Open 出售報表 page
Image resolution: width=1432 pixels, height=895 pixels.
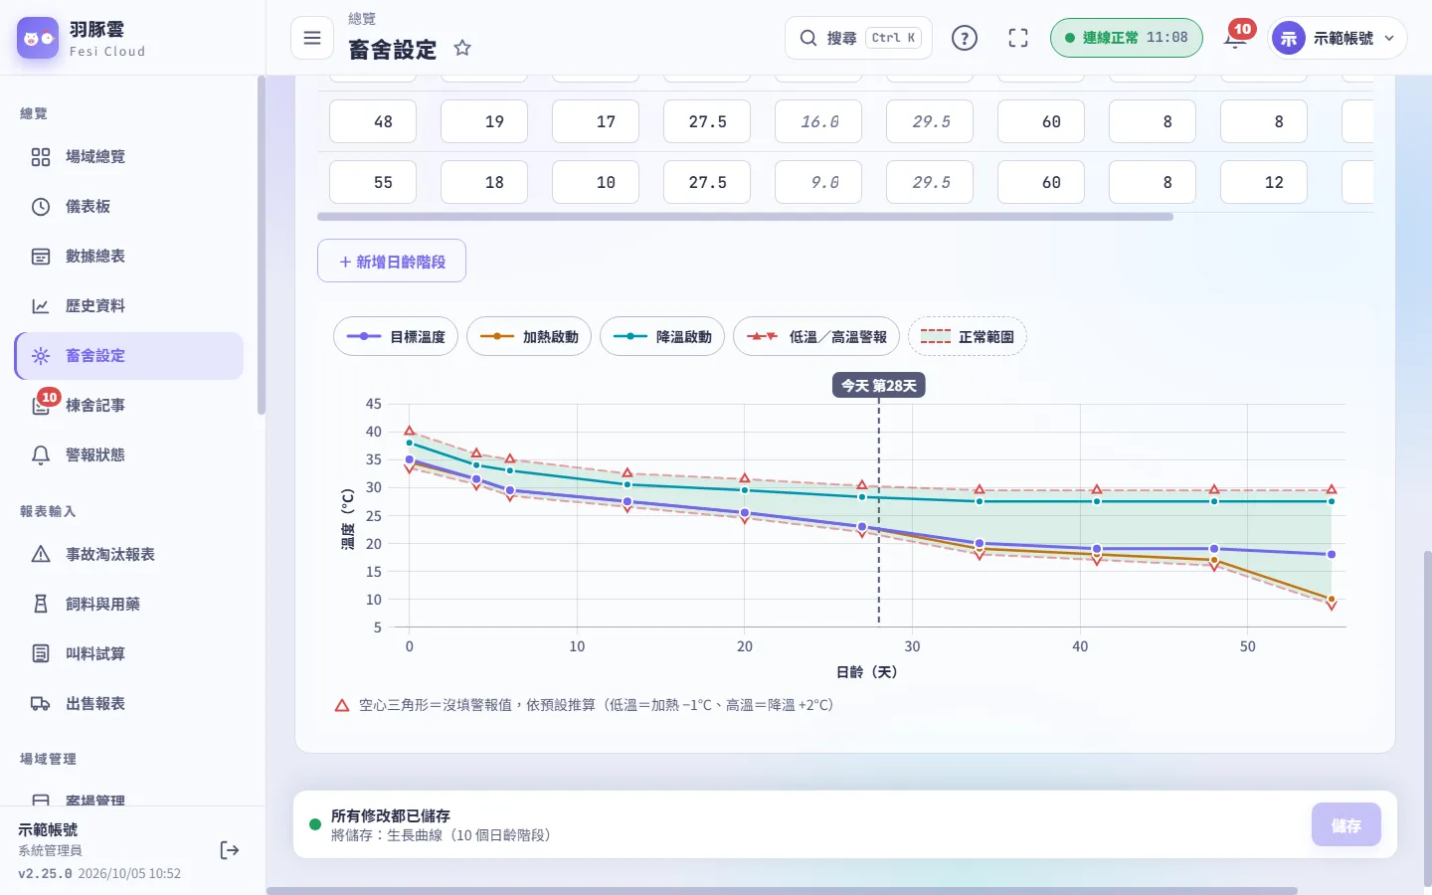pos(129,703)
